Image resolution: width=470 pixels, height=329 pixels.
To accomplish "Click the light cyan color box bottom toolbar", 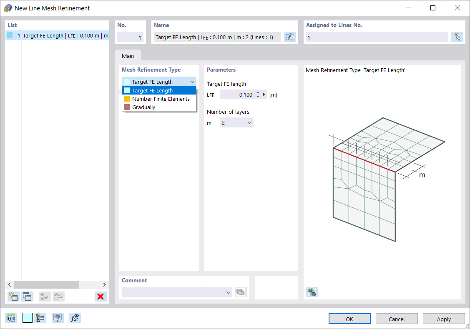I will point(27,318).
